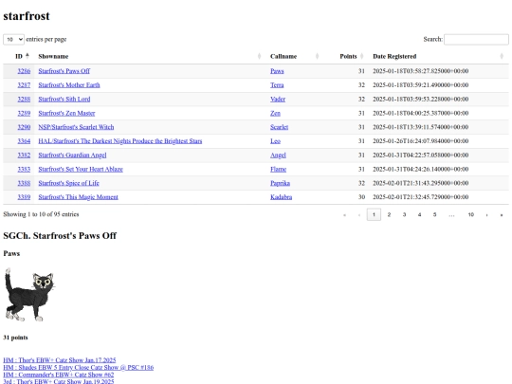512x384 pixels.
Task: Open ID link 3286
Action: pos(24,71)
